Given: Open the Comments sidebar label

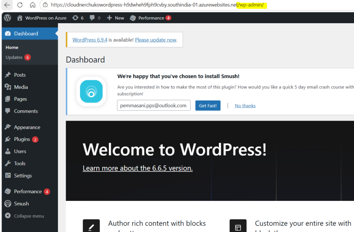Looking at the screenshot, I should (26, 111).
